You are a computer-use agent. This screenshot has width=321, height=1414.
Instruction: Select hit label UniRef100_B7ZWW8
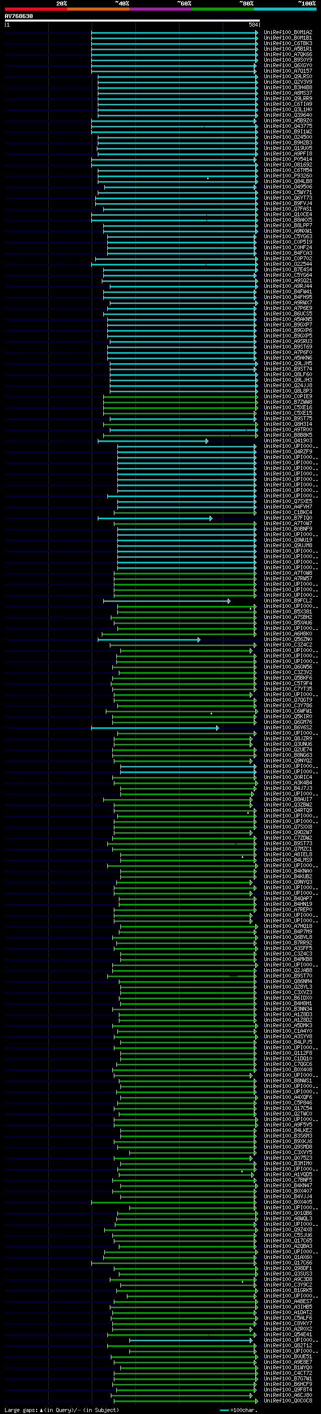click(288, 402)
